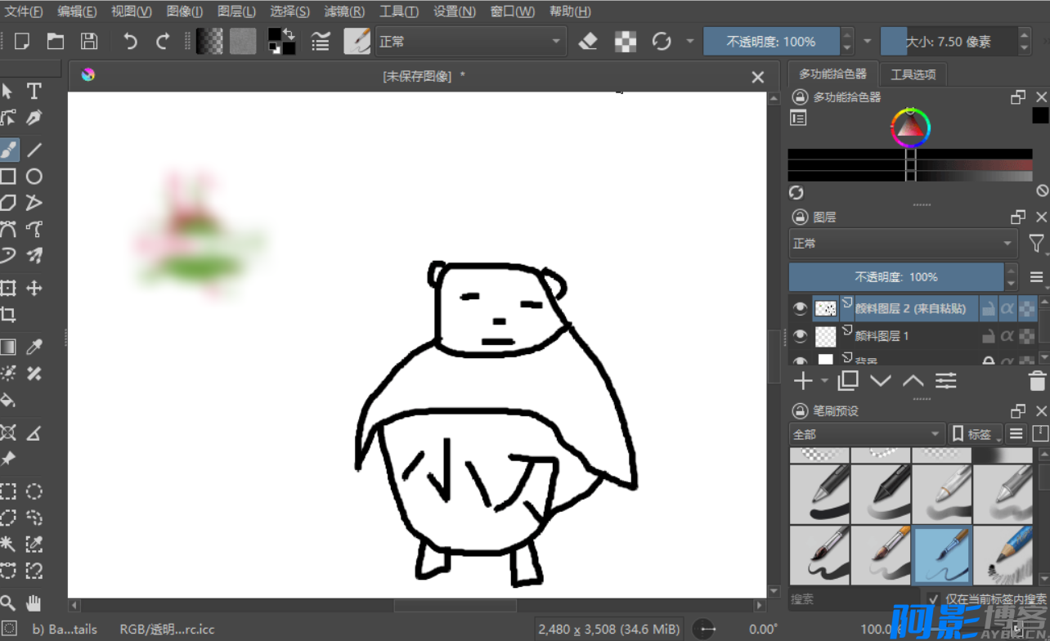Click the Undo arrow in toolbar
The height and width of the screenshot is (641, 1050).
tap(130, 42)
